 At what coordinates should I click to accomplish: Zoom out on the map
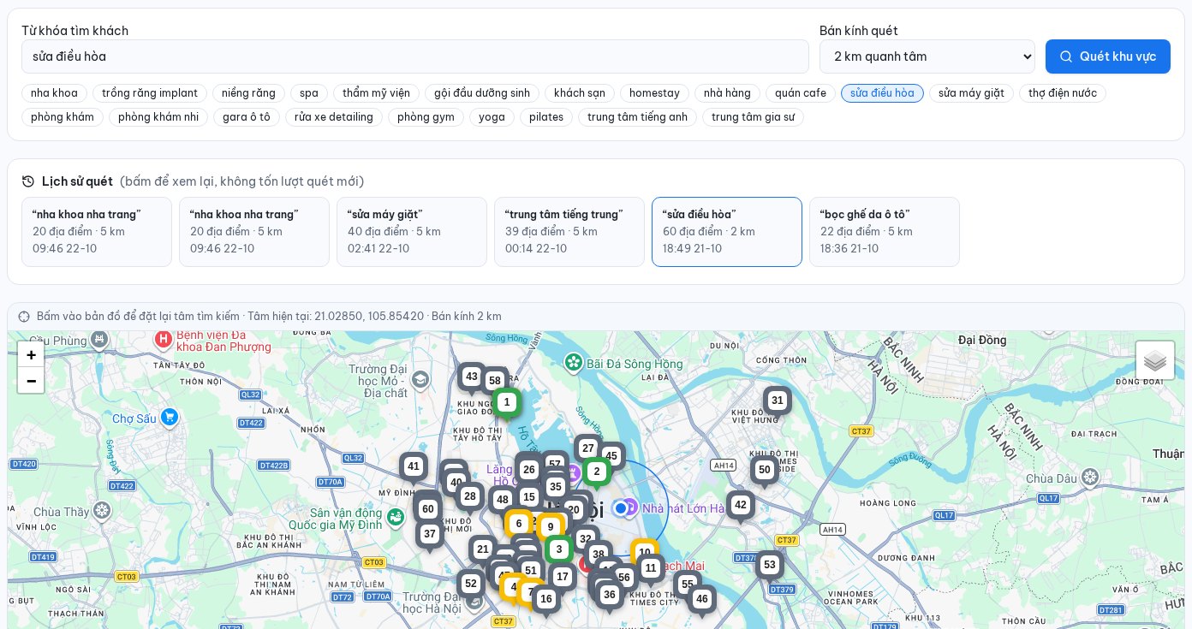pos(31,380)
